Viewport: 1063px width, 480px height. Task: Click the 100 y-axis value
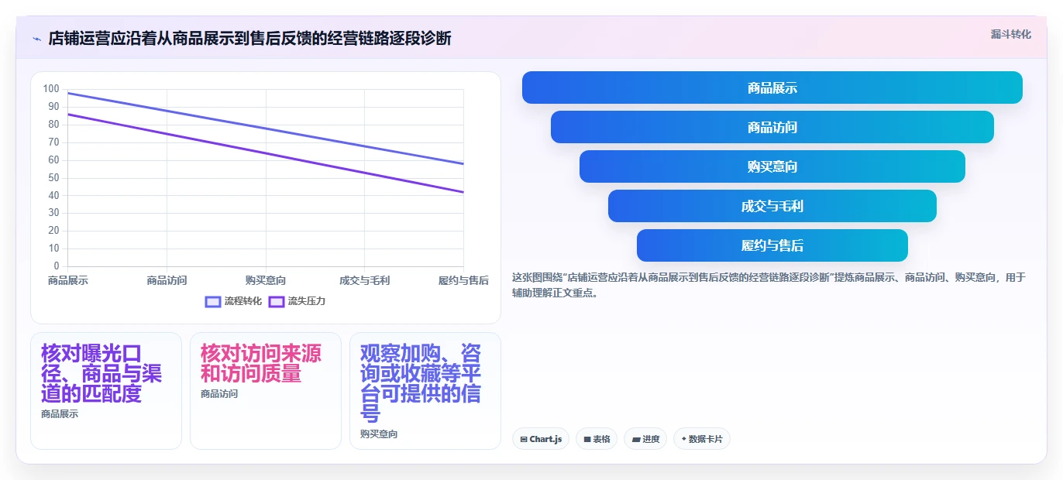51,89
